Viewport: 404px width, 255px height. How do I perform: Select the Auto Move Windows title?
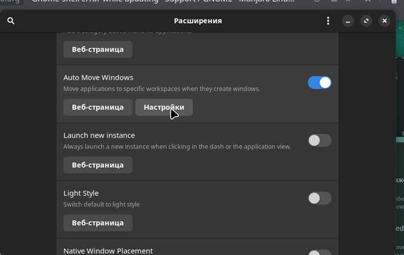98,77
